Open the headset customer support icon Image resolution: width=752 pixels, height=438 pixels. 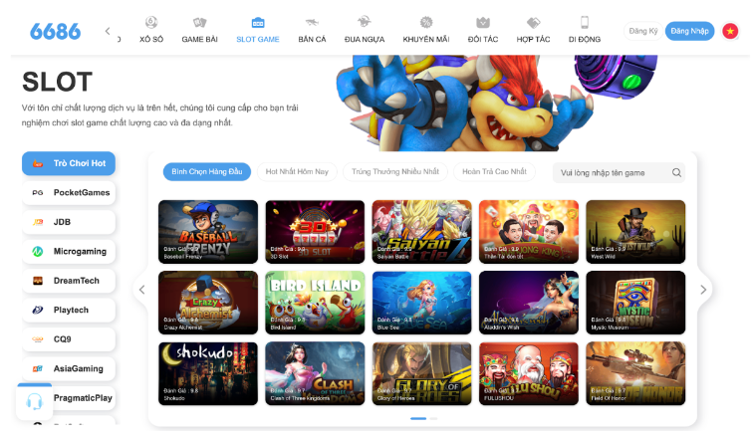point(34,401)
